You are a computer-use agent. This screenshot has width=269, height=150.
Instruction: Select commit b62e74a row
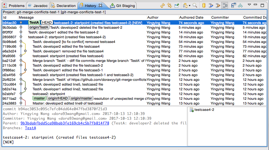pos(134,89)
